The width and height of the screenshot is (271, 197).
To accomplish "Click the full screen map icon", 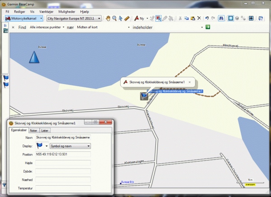I will point(251,19).
